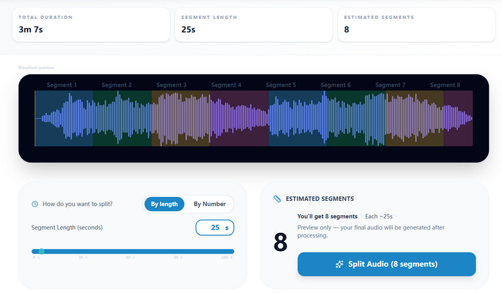Select Segment 4 region in waveform
The image size is (502, 293).
point(239,119)
